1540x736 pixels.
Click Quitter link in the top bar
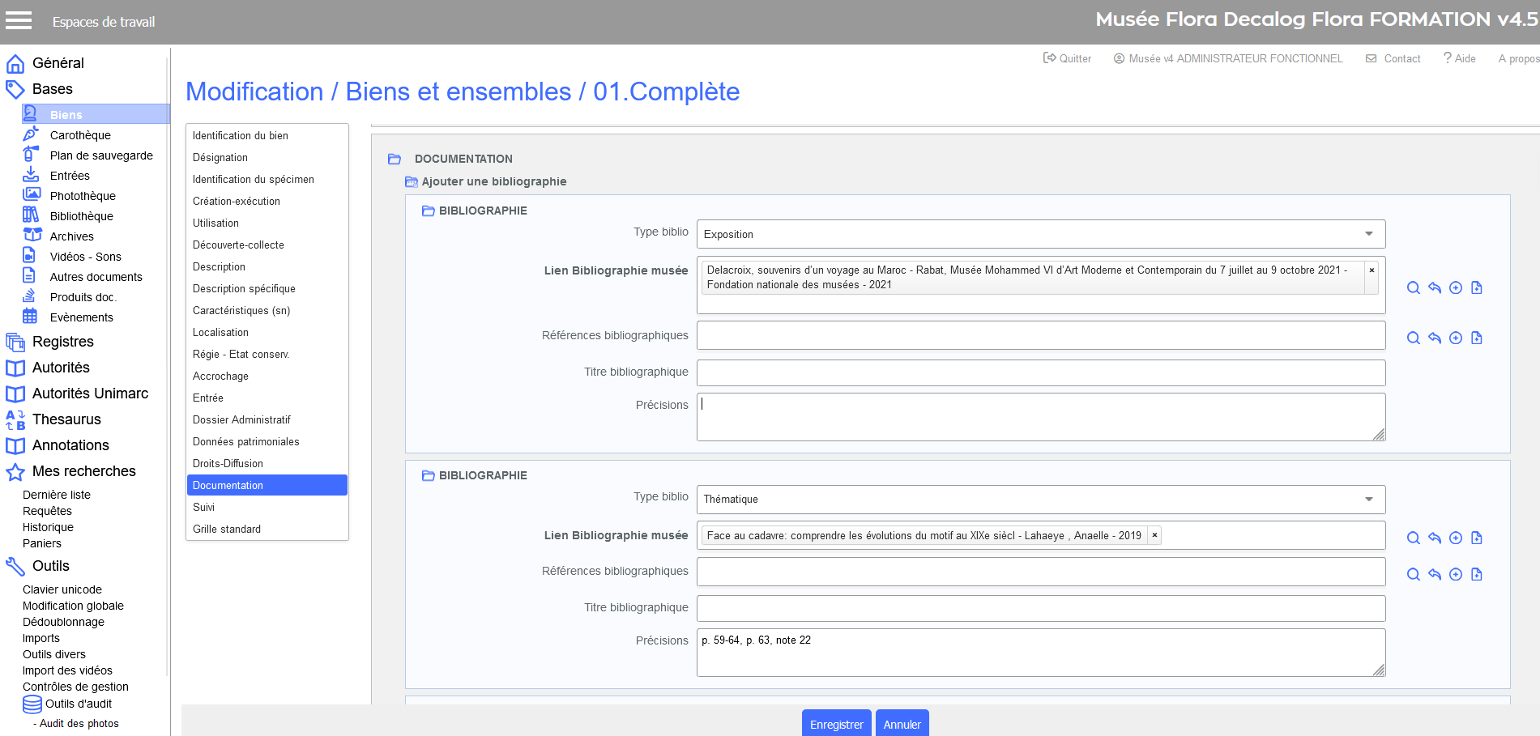pos(1067,58)
